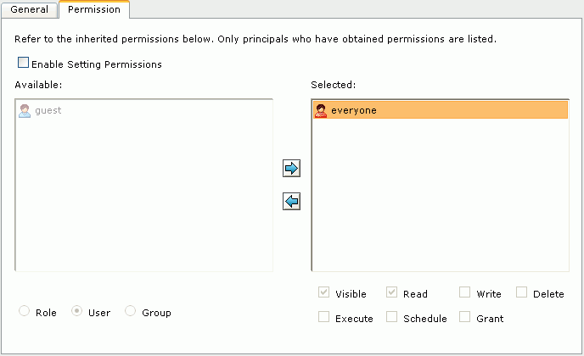This screenshot has width=584, height=356.
Task: Check the Write permission box
Action: pyautogui.click(x=464, y=292)
